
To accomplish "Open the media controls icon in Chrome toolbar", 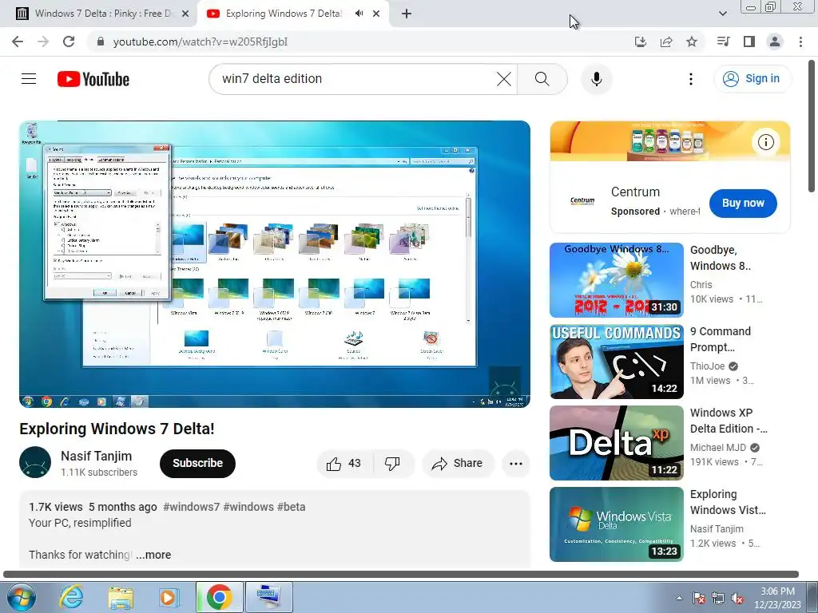I will coord(723,42).
